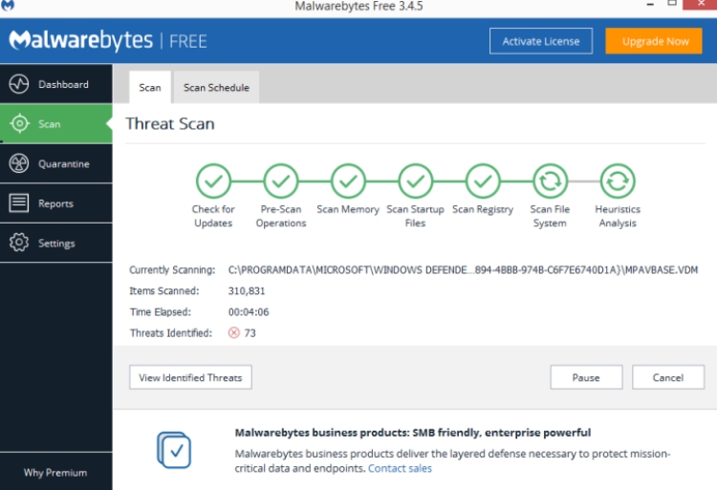Click the Settings gear icon
The width and height of the screenshot is (717, 490).
(x=19, y=243)
